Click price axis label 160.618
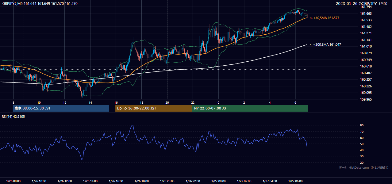 point(366,66)
